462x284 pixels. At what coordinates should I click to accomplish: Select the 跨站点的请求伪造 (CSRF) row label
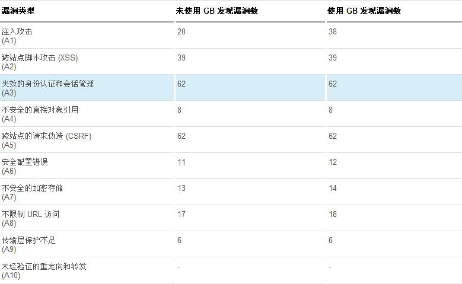[46, 136]
